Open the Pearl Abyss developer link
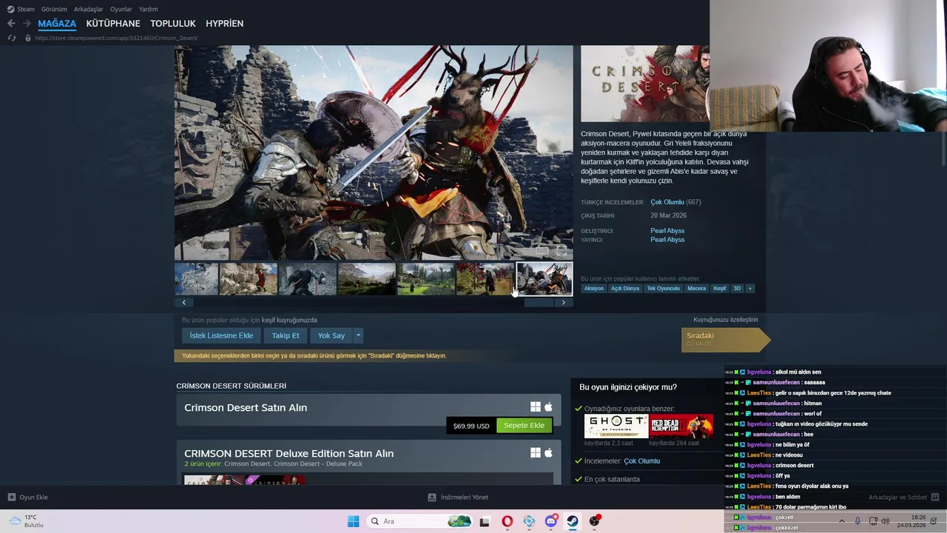 tap(667, 231)
